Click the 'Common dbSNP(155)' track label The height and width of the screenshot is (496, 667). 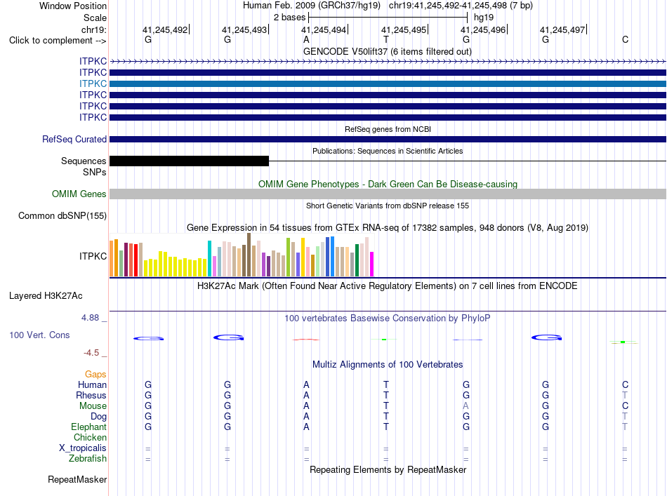pyautogui.click(x=62, y=216)
